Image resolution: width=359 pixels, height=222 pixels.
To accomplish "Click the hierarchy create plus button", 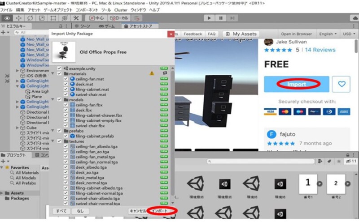I will [3, 32].
